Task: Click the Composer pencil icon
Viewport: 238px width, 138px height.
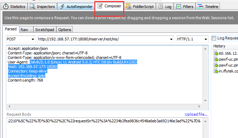Action: tap(100, 6)
